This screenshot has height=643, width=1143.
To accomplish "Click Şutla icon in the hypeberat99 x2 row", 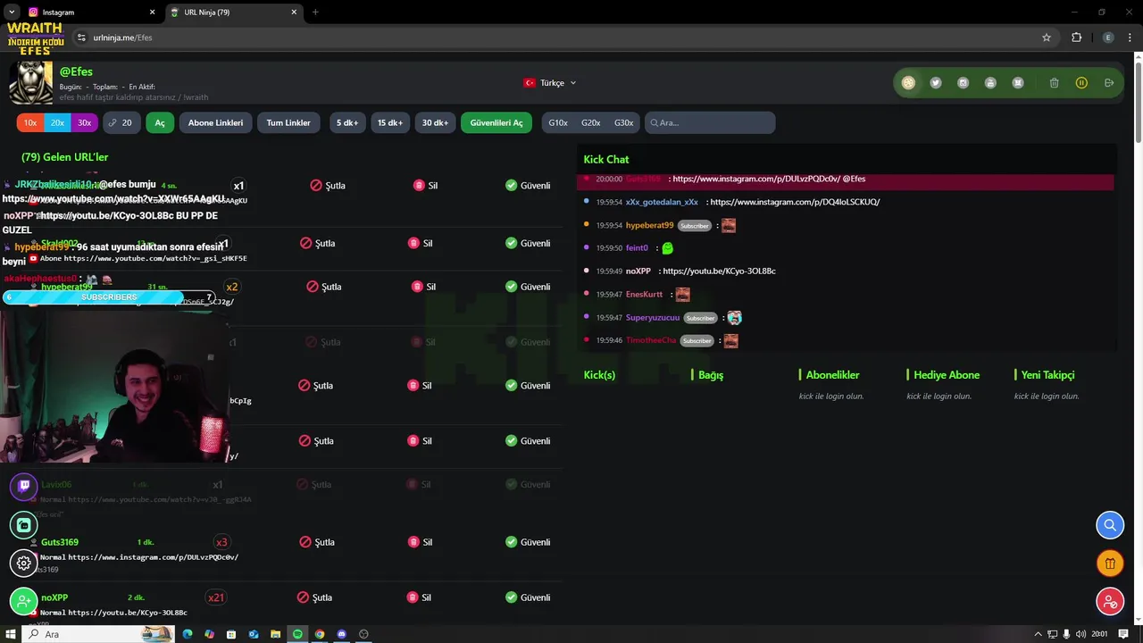I will tap(313, 287).
